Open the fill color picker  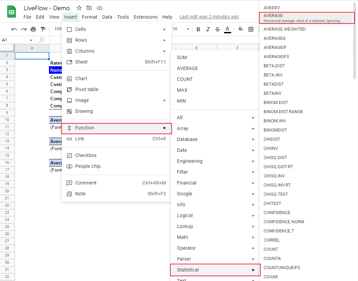241,29
